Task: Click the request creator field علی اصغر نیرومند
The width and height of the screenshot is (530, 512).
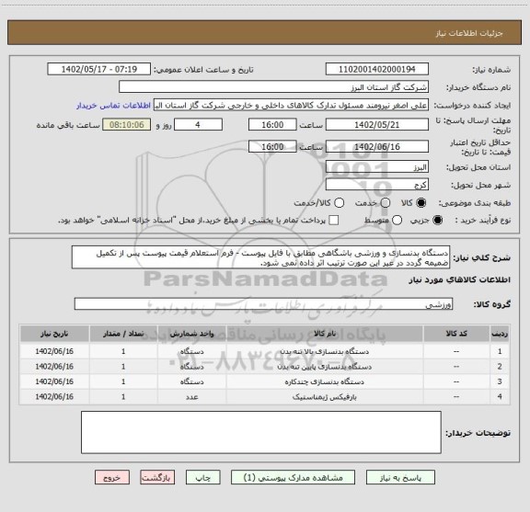Action: (x=291, y=105)
